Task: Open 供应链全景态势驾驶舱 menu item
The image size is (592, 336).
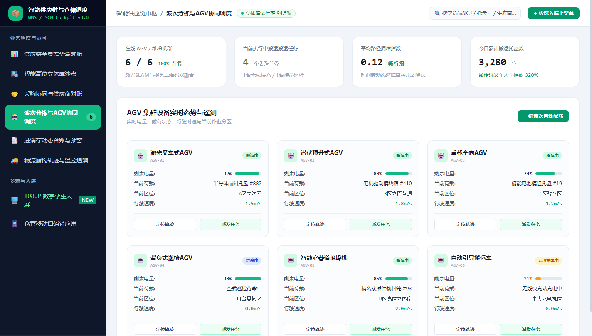Action: (53, 54)
